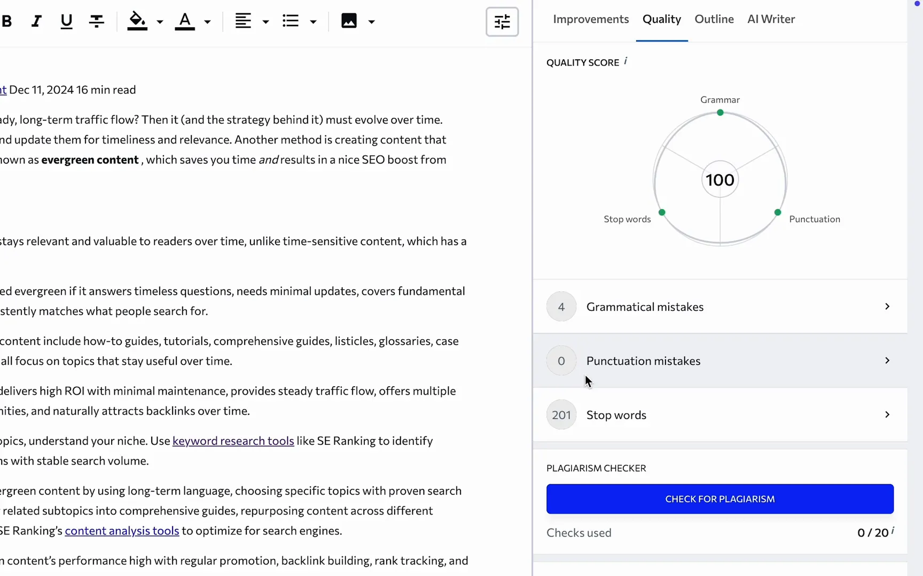Click the text alignment icon

click(x=243, y=21)
